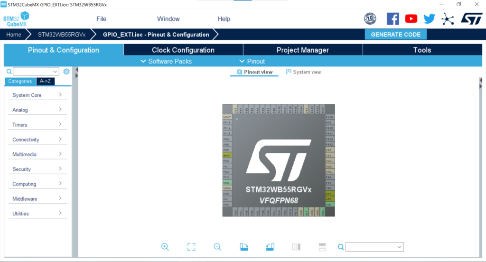Viewport: 486px width, 262px height.
Task: Select the NRST pin on chip
Action: [227, 155]
